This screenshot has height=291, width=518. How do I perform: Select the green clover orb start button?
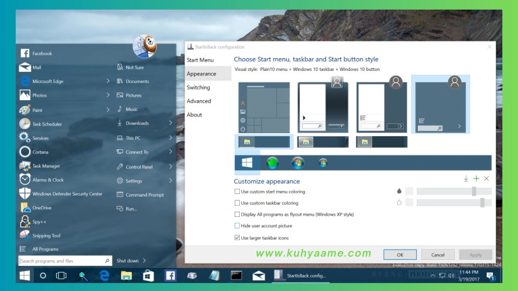coord(272,163)
